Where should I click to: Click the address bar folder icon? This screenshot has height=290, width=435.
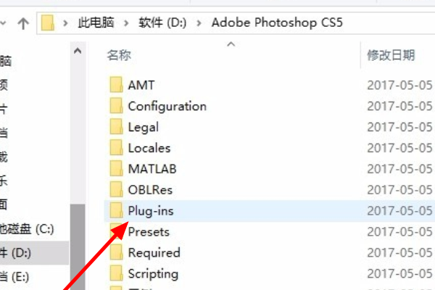[x=48, y=22]
